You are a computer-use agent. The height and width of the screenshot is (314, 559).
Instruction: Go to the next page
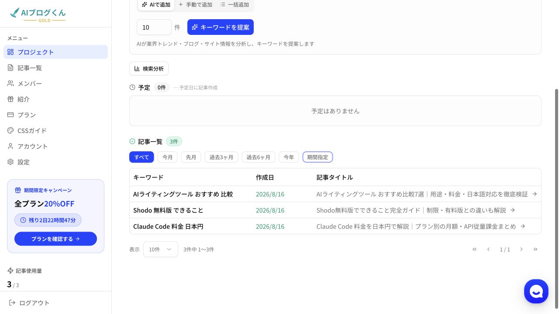click(x=521, y=249)
